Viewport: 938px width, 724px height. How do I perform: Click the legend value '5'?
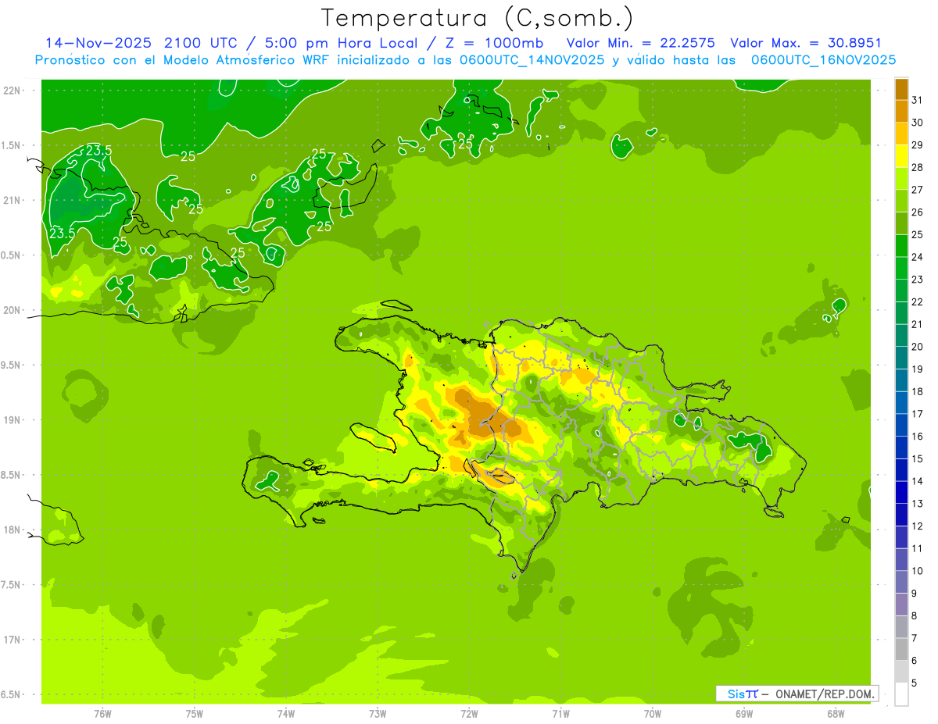pos(915,683)
